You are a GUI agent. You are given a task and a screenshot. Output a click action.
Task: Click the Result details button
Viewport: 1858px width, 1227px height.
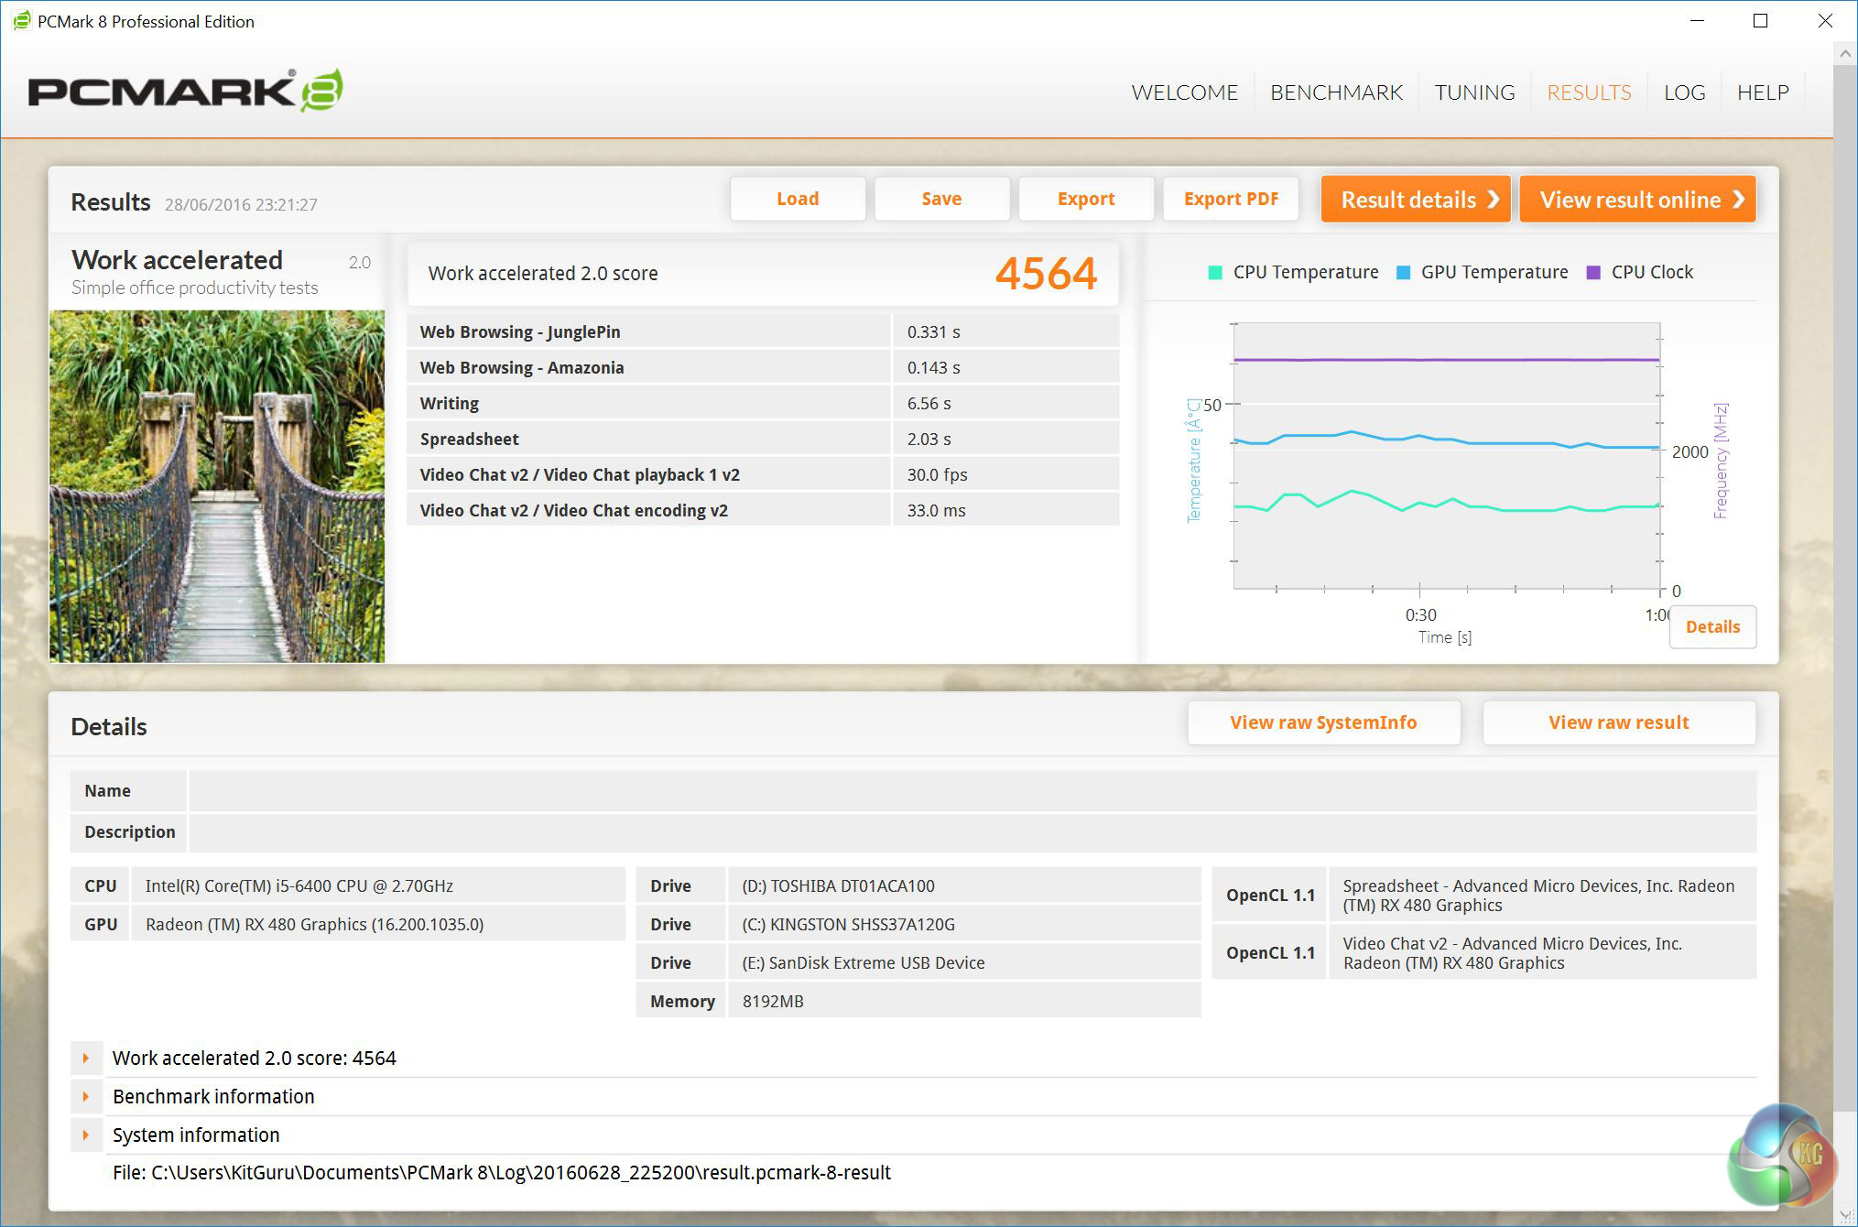click(x=1416, y=200)
